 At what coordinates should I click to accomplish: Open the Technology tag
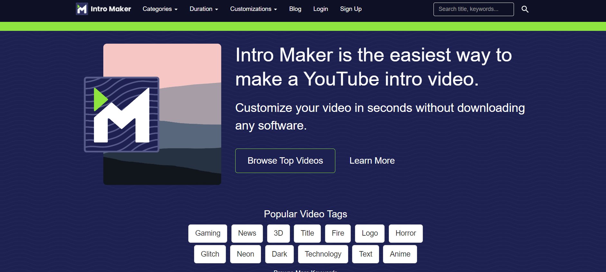pos(323,254)
